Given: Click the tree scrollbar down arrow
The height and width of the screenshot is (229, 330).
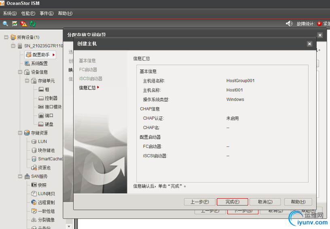Looking at the screenshot, I should coord(69,227).
